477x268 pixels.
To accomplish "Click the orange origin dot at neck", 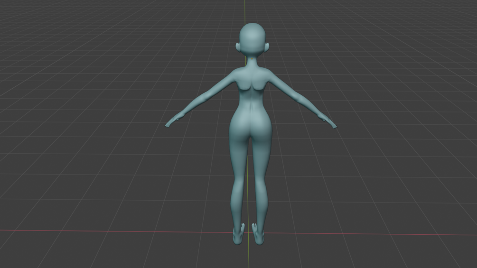I will point(252,59).
